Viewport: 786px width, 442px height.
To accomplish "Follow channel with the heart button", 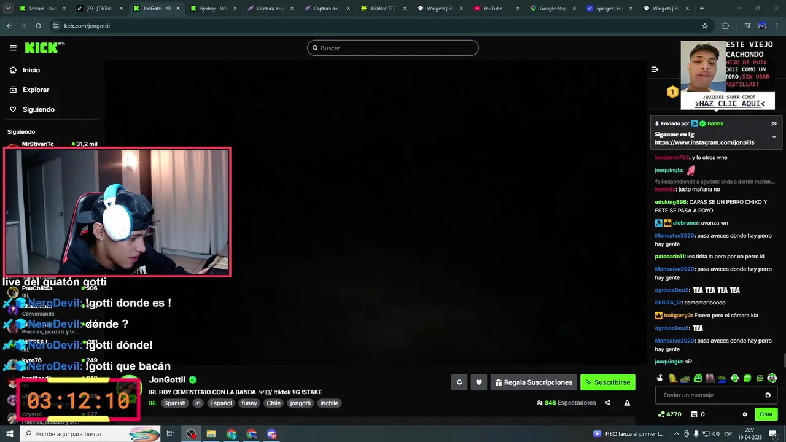I will click(x=479, y=382).
